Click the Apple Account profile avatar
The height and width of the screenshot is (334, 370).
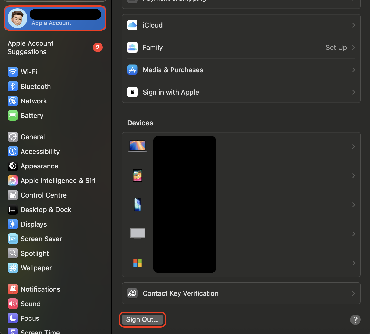[17, 18]
